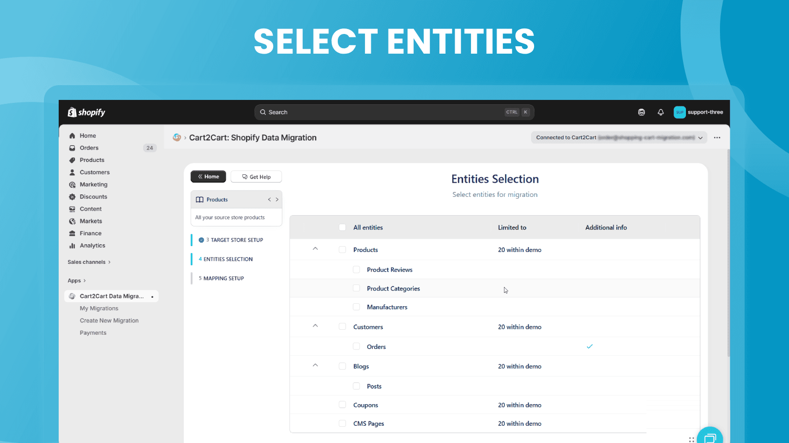Click the Content icon in sidebar

[x=72, y=209]
